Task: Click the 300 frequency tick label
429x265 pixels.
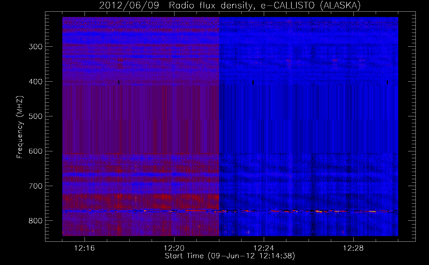Action: (36, 47)
